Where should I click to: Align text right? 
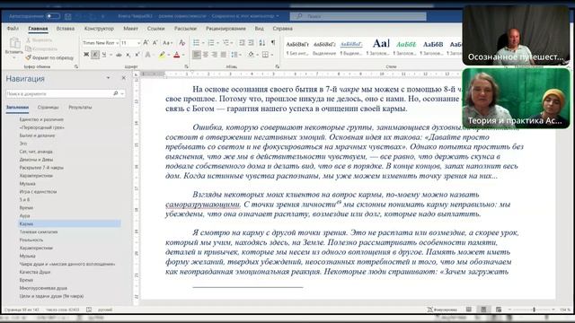point(214,55)
